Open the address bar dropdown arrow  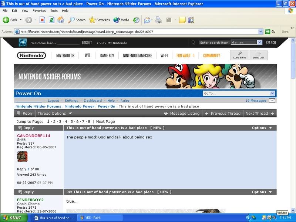pyautogui.click(x=260, y=31)
